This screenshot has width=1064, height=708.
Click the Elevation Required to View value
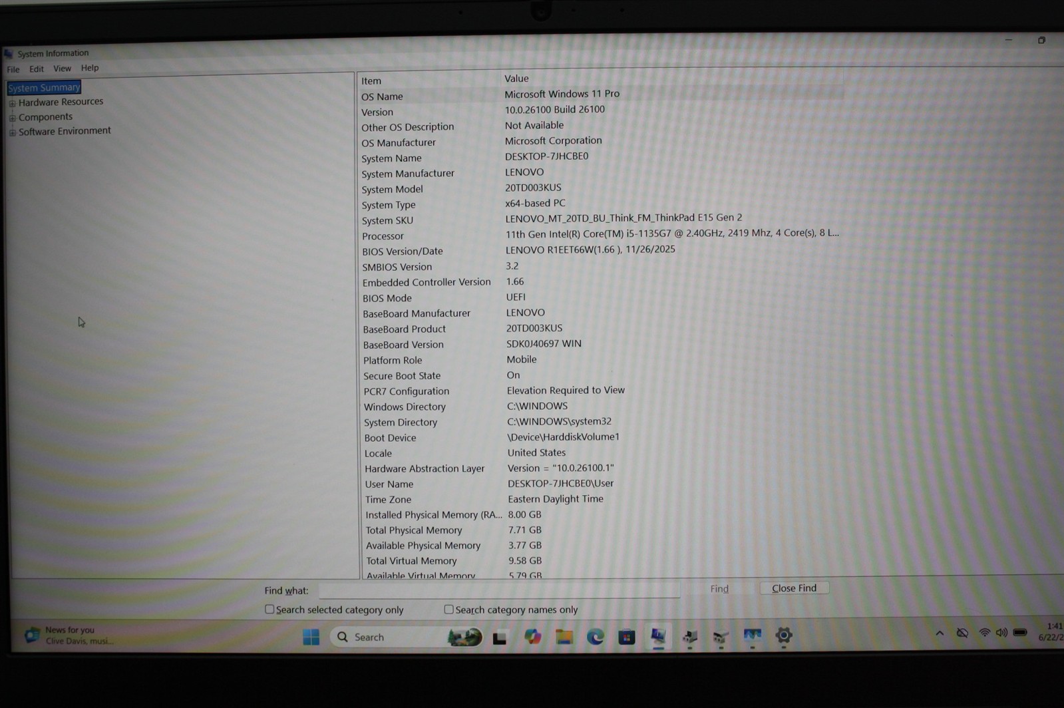click(566, 390)
